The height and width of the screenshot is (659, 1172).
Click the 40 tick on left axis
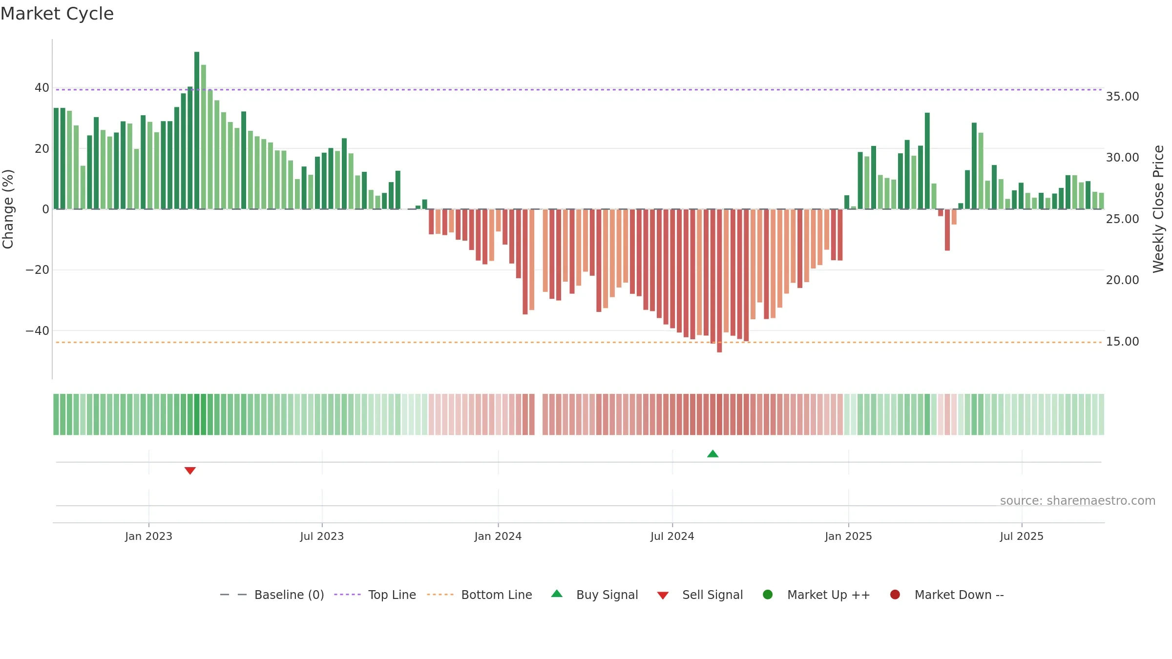click(42, 88)
